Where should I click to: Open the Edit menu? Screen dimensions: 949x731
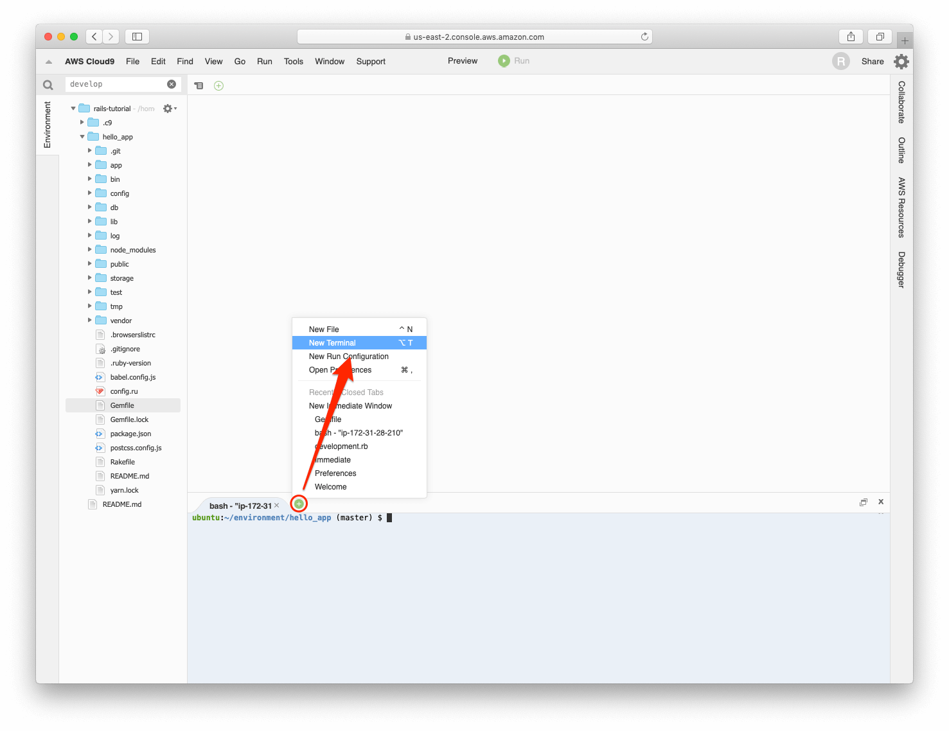(158, 62)
